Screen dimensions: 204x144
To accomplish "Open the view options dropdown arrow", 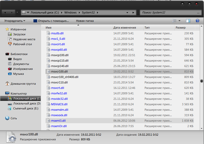I will click(179, 21).
